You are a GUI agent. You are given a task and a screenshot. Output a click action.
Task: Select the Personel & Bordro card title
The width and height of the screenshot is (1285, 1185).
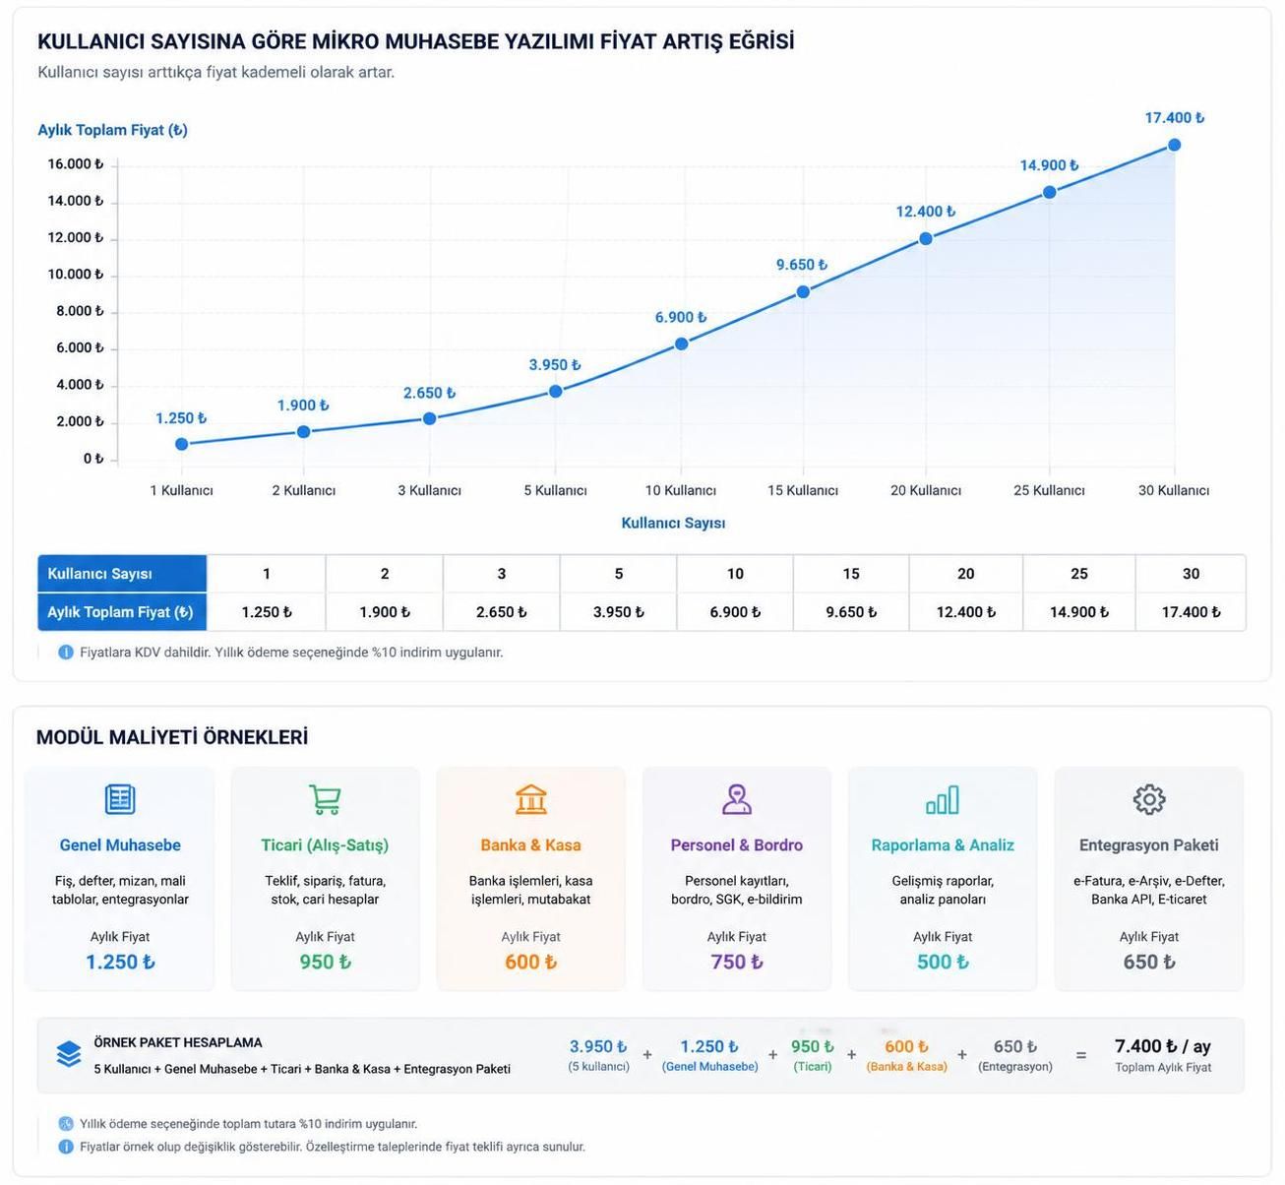coord(737,845)
